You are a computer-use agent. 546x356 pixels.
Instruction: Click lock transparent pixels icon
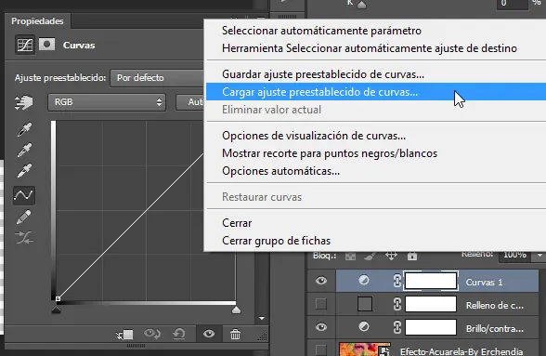tap(350, 257)
